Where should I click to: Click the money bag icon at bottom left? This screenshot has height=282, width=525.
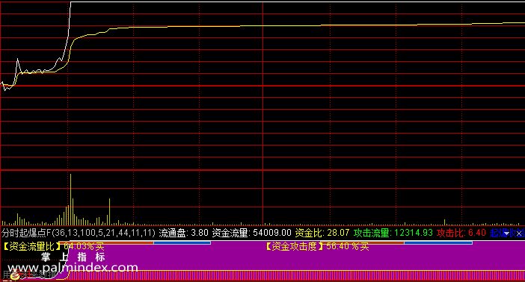click(x=15, y=275)
